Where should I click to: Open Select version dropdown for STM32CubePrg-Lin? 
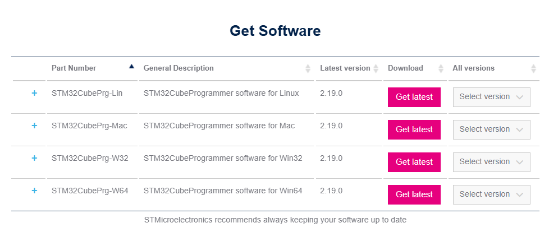click(x=491, y=97)
